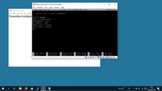
Task: Open the Windows Start menu
Action: coord(3,88)
